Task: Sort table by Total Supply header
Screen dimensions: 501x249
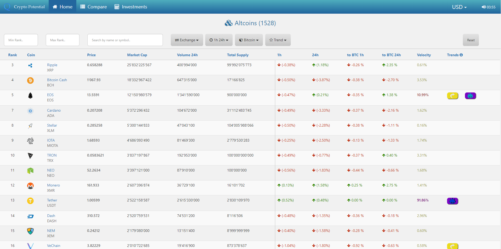Action: (x=238, y=55)
